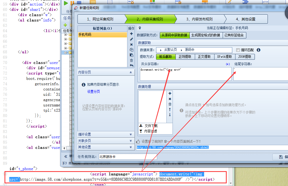Click the image.58.com showphone URL in the code
Viewport: 288px width, 186px height.
(x=101, y=179)
